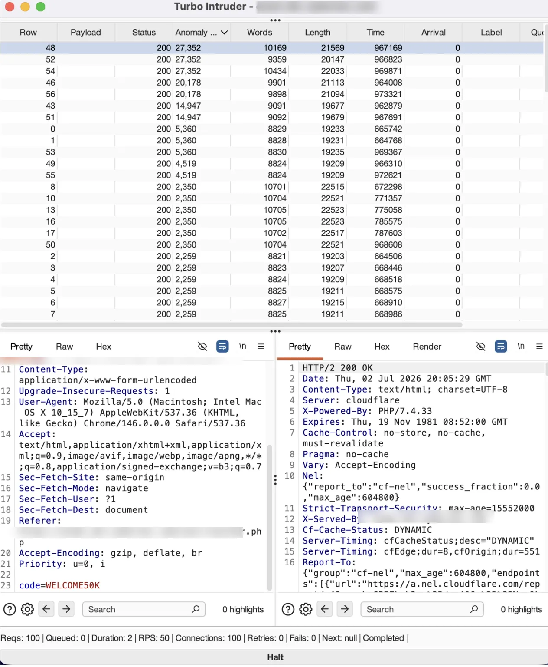Screen dimensions: 548x667
Task: Hide non-printable characters in request pane
Action: [202, 347]
